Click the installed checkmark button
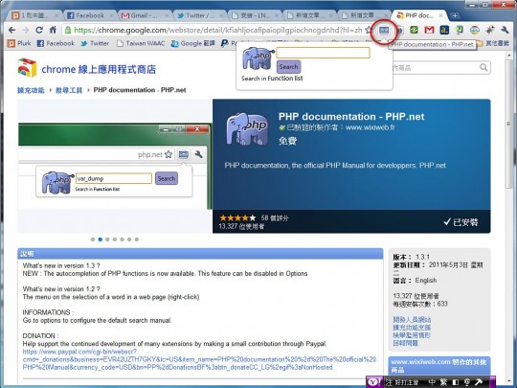This screenshot has width=517, height=388. pyautogui.click(x=461, y=222)
